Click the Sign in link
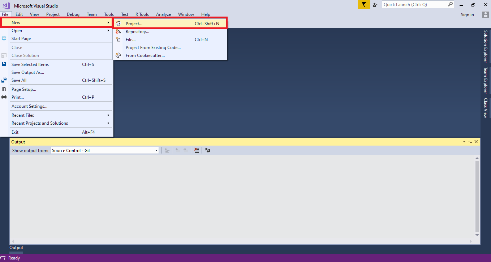Image resolution: width=491 pixels, height=262 pixels. 467,14
